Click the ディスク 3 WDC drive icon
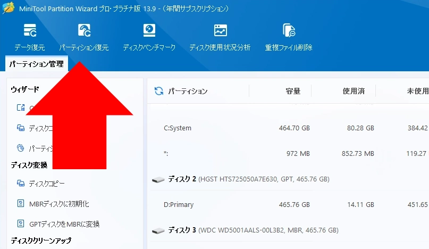The image size is (429, 249). [x=158, y=231]
